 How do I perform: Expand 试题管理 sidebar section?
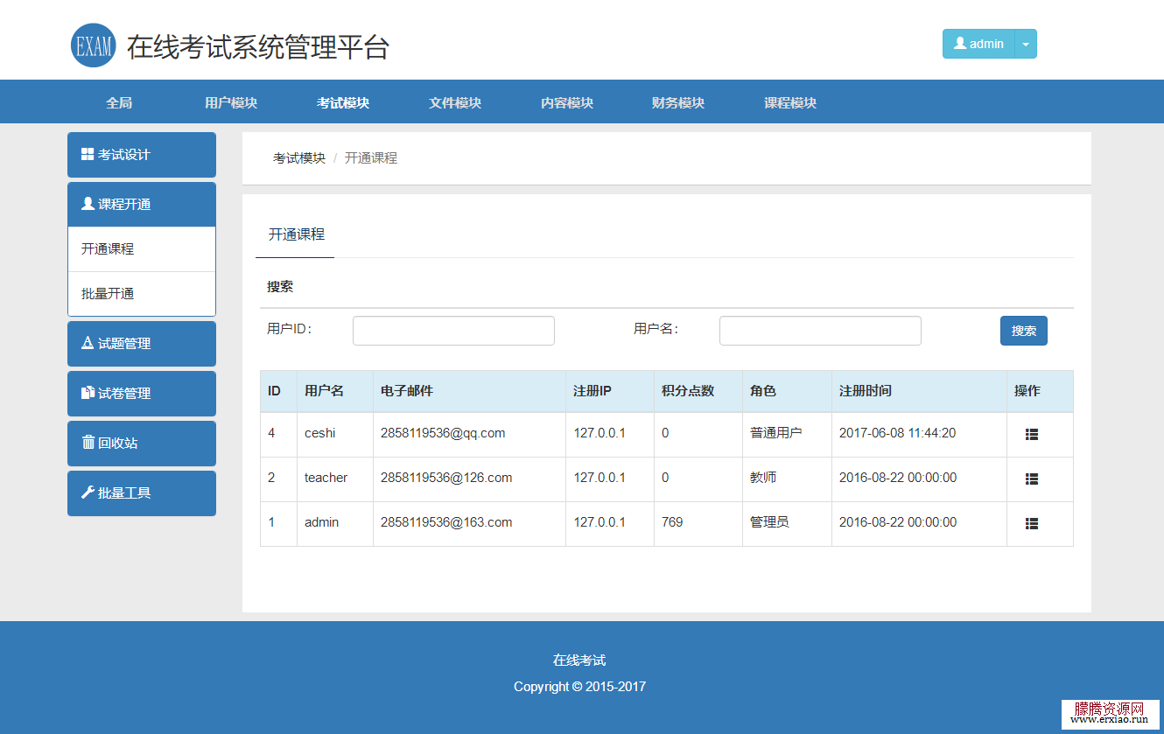click(x=142, y=344)
